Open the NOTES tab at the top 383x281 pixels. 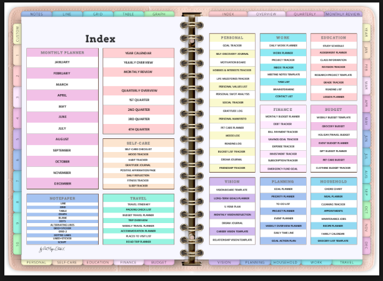[36, 14]
